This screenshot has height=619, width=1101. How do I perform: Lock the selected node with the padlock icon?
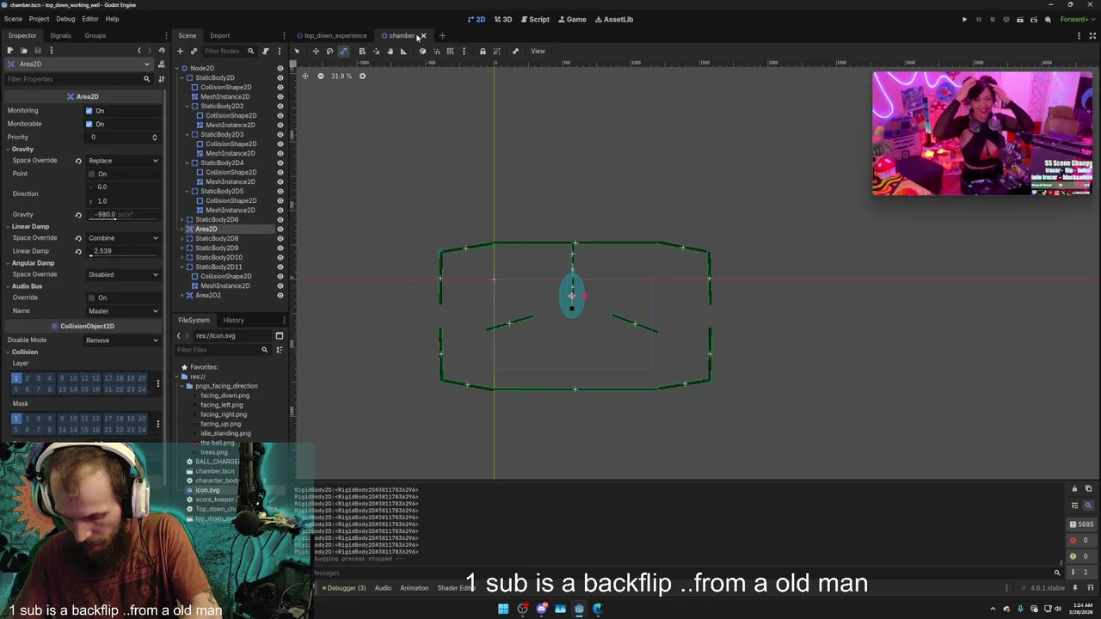coord(483,52)
